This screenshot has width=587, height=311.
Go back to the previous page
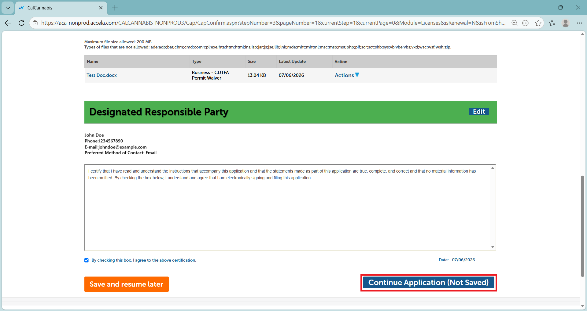click(8, 23)
